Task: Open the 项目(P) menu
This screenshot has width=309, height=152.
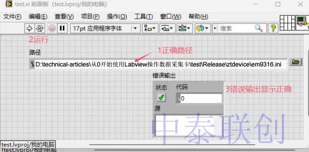Action: coord(90,17)
